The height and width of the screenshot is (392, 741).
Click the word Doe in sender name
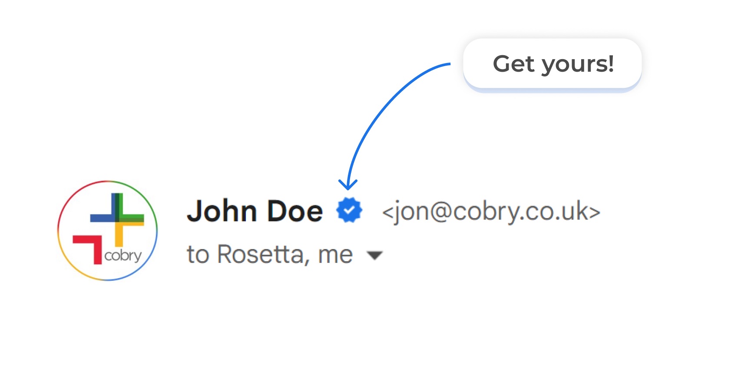pos(295,211)
